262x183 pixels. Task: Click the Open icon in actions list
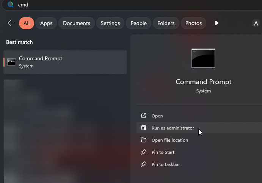pyautogui.click(x=144, y=116)
